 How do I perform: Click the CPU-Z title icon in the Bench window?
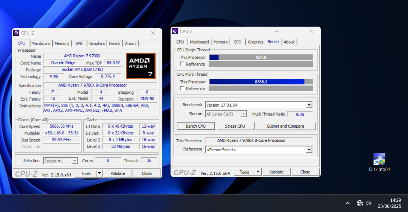click(x=175, y=31)
